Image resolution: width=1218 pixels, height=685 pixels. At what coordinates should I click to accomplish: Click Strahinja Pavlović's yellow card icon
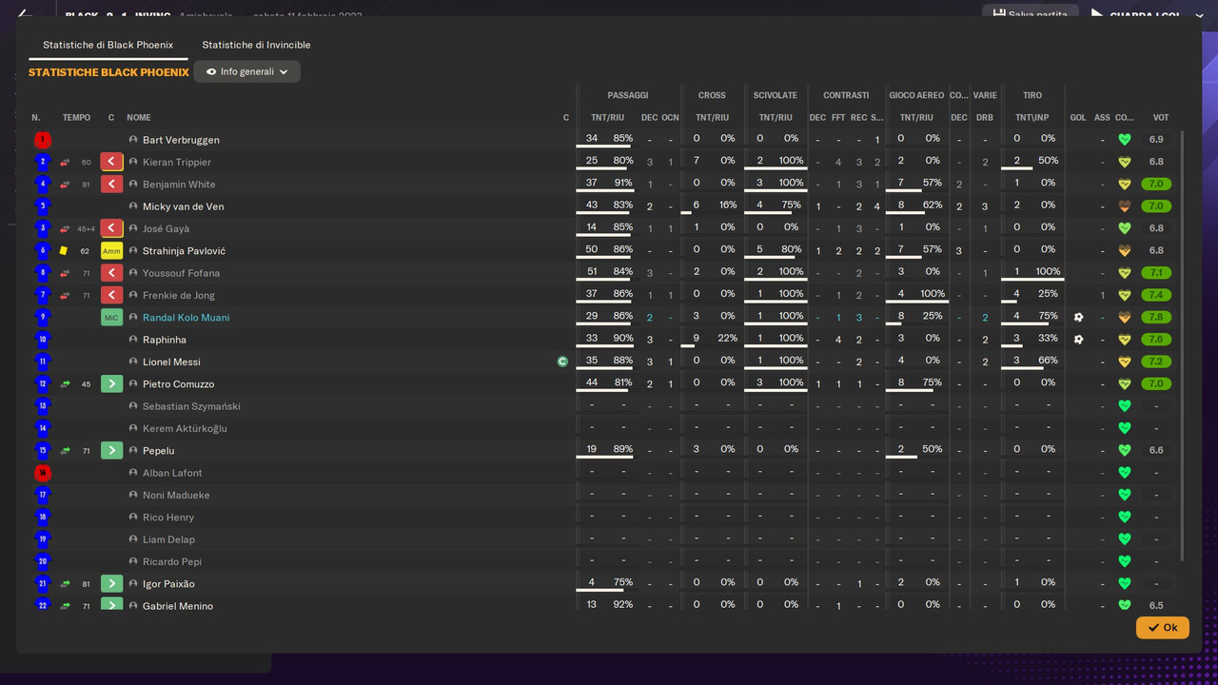tap(64, 251)
